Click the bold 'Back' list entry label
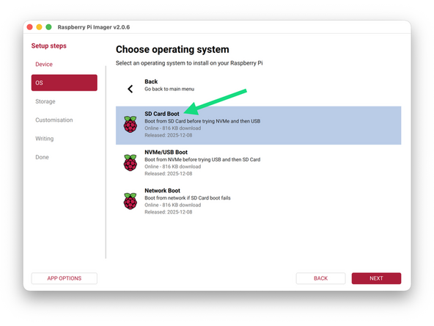 151,81
